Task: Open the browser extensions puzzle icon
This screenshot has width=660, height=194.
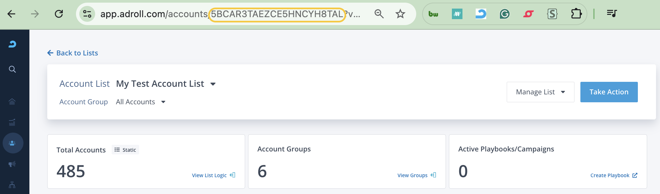Action: point(576,14)
